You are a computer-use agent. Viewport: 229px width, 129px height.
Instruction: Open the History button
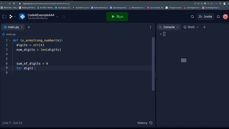[145, 123]
